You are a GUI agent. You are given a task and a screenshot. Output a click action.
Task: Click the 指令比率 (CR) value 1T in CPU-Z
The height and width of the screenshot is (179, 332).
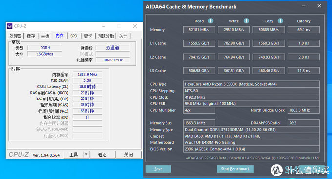coord(87,117)
